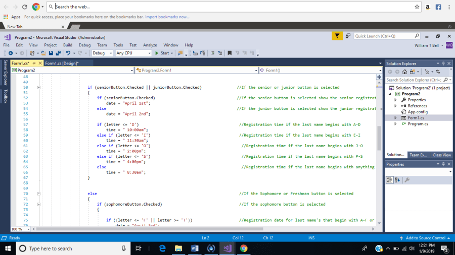Click the Undo arrow icon
Screen dimensions: 455x255
pyautogui.click(x=67, y=53)
